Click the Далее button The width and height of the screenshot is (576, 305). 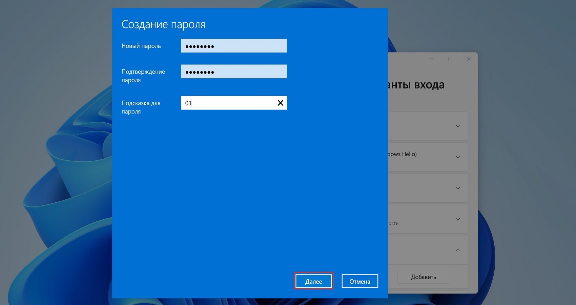tap(314, 281)
